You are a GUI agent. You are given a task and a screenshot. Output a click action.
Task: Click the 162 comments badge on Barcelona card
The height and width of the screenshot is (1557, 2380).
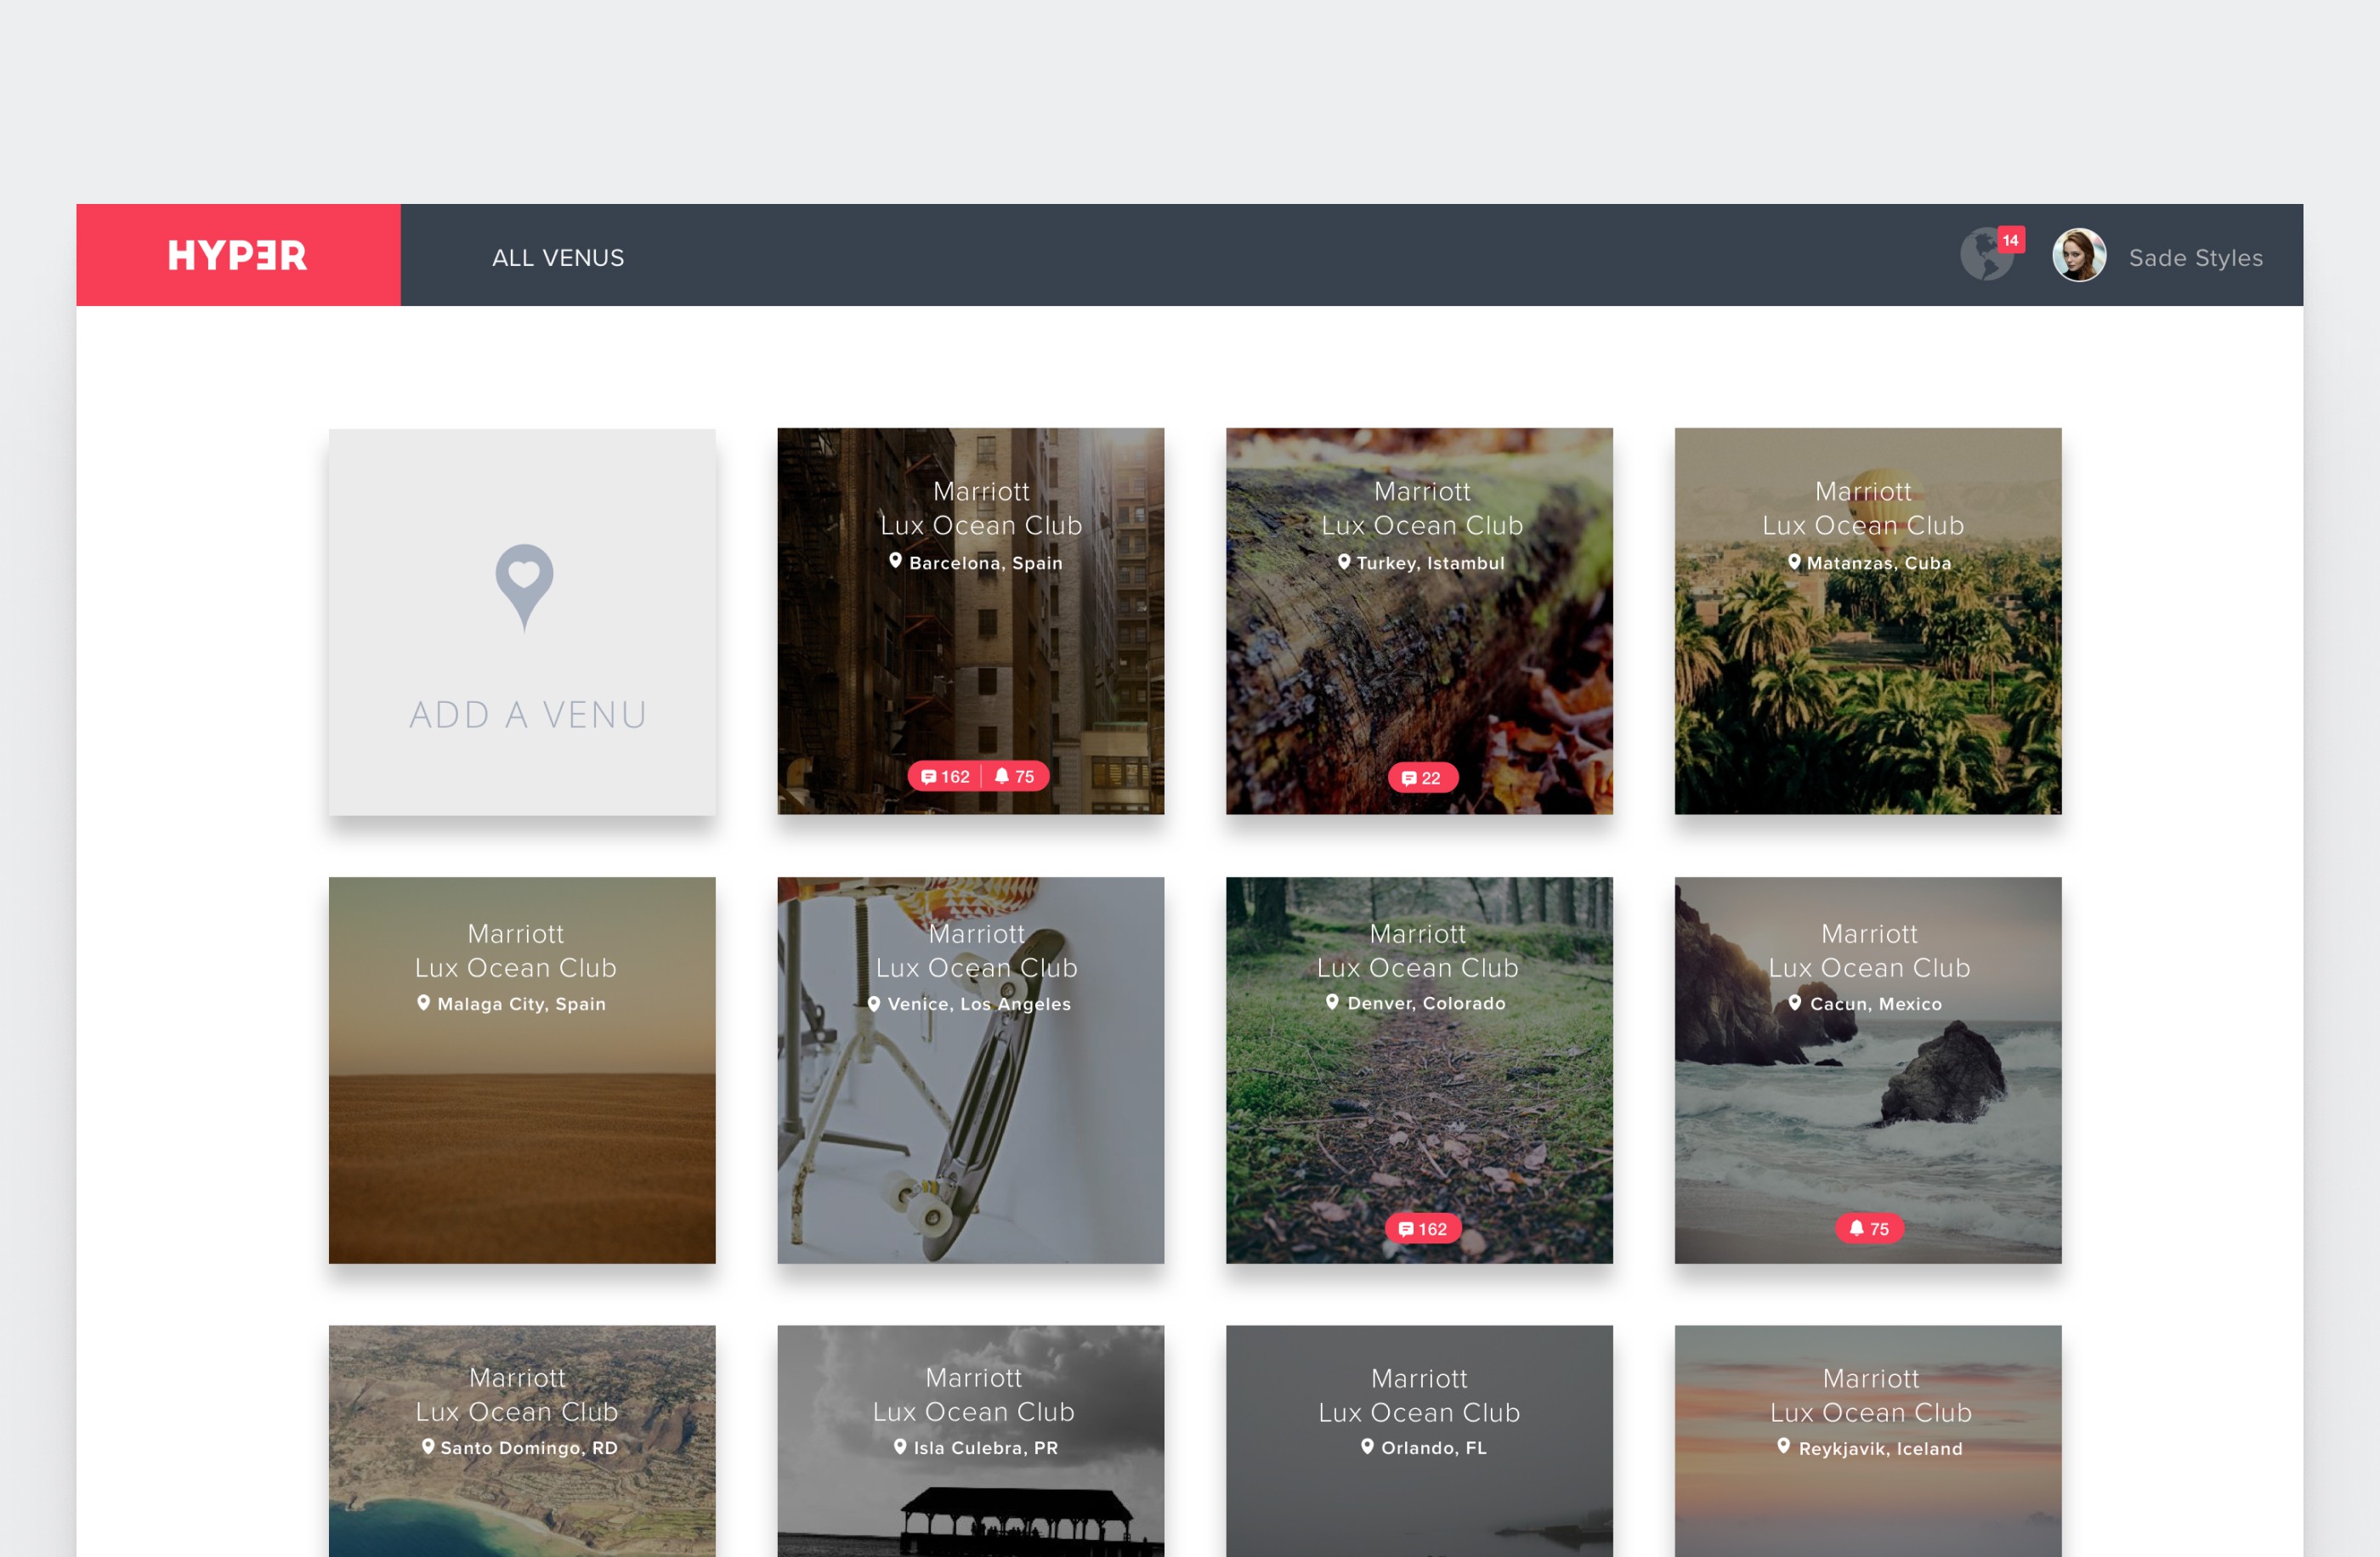(945, 777)
